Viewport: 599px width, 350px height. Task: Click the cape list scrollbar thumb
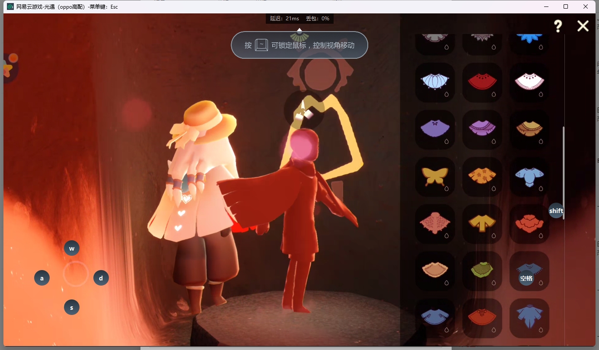563,173
